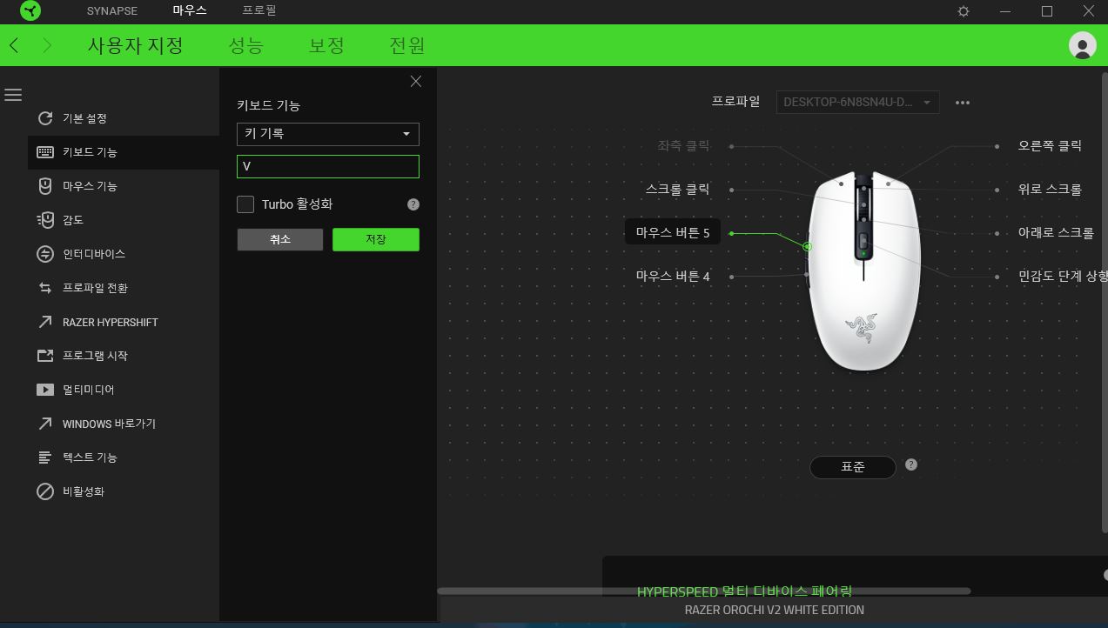Open profile options three-dot menu

(963, 103)
